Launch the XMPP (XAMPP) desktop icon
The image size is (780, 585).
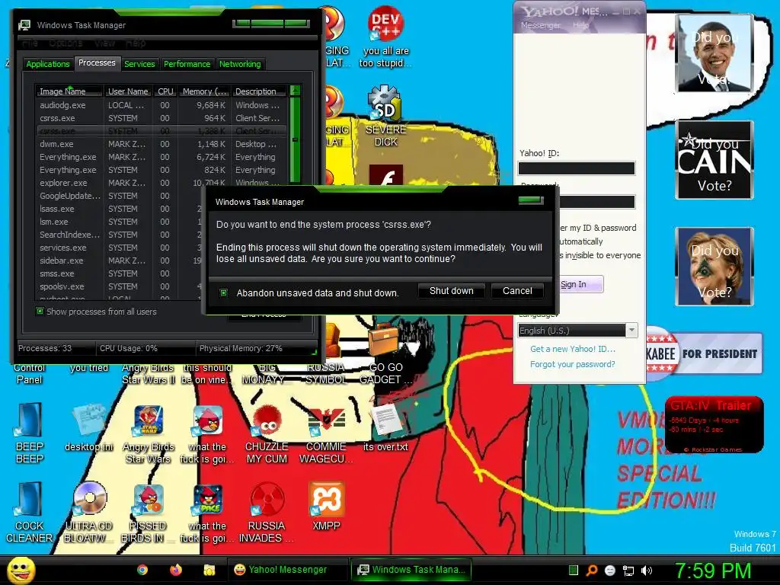(326, 499)
